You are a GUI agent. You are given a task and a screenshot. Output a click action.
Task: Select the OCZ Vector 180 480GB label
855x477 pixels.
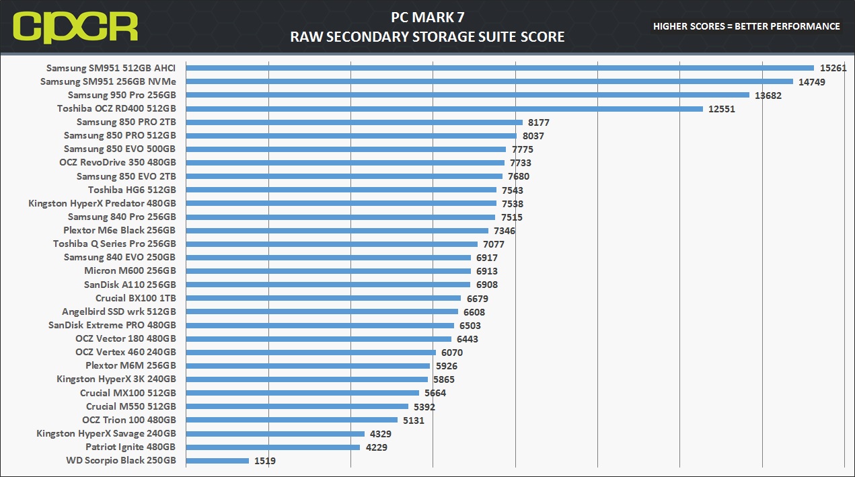(127, 338)
